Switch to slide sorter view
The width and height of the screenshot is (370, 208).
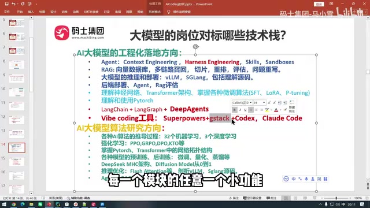[295, 198]
